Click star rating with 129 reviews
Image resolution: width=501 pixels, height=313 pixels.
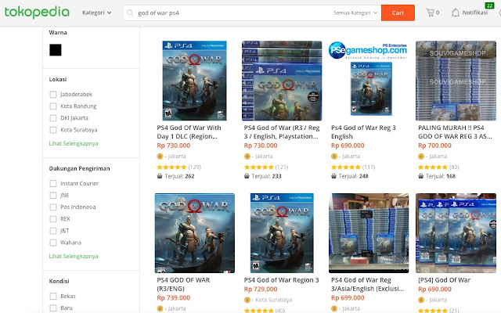pos(171,167)
